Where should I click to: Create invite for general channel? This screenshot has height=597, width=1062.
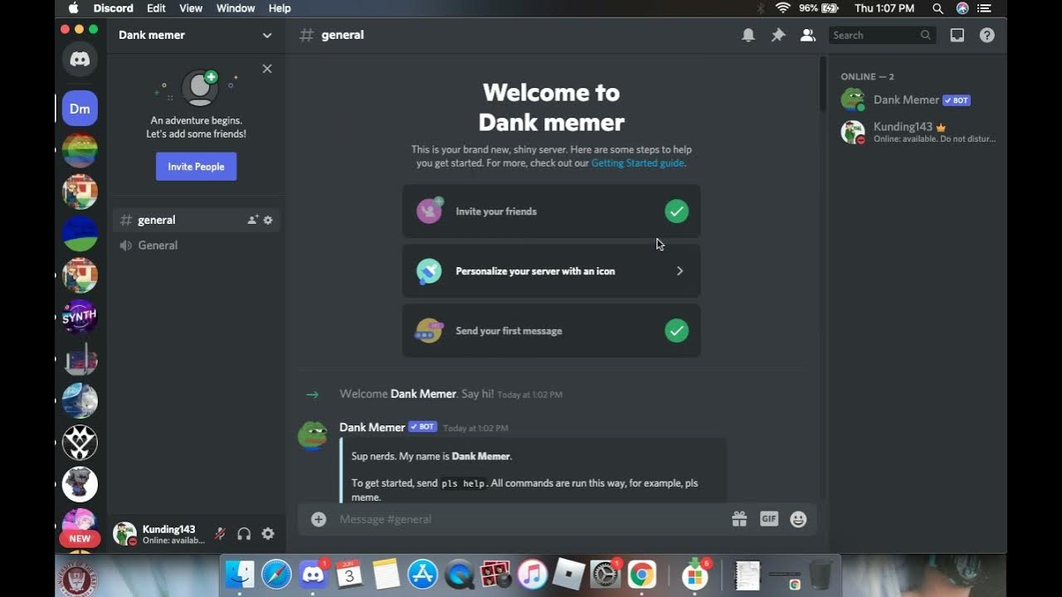click(x=252, y=220)
